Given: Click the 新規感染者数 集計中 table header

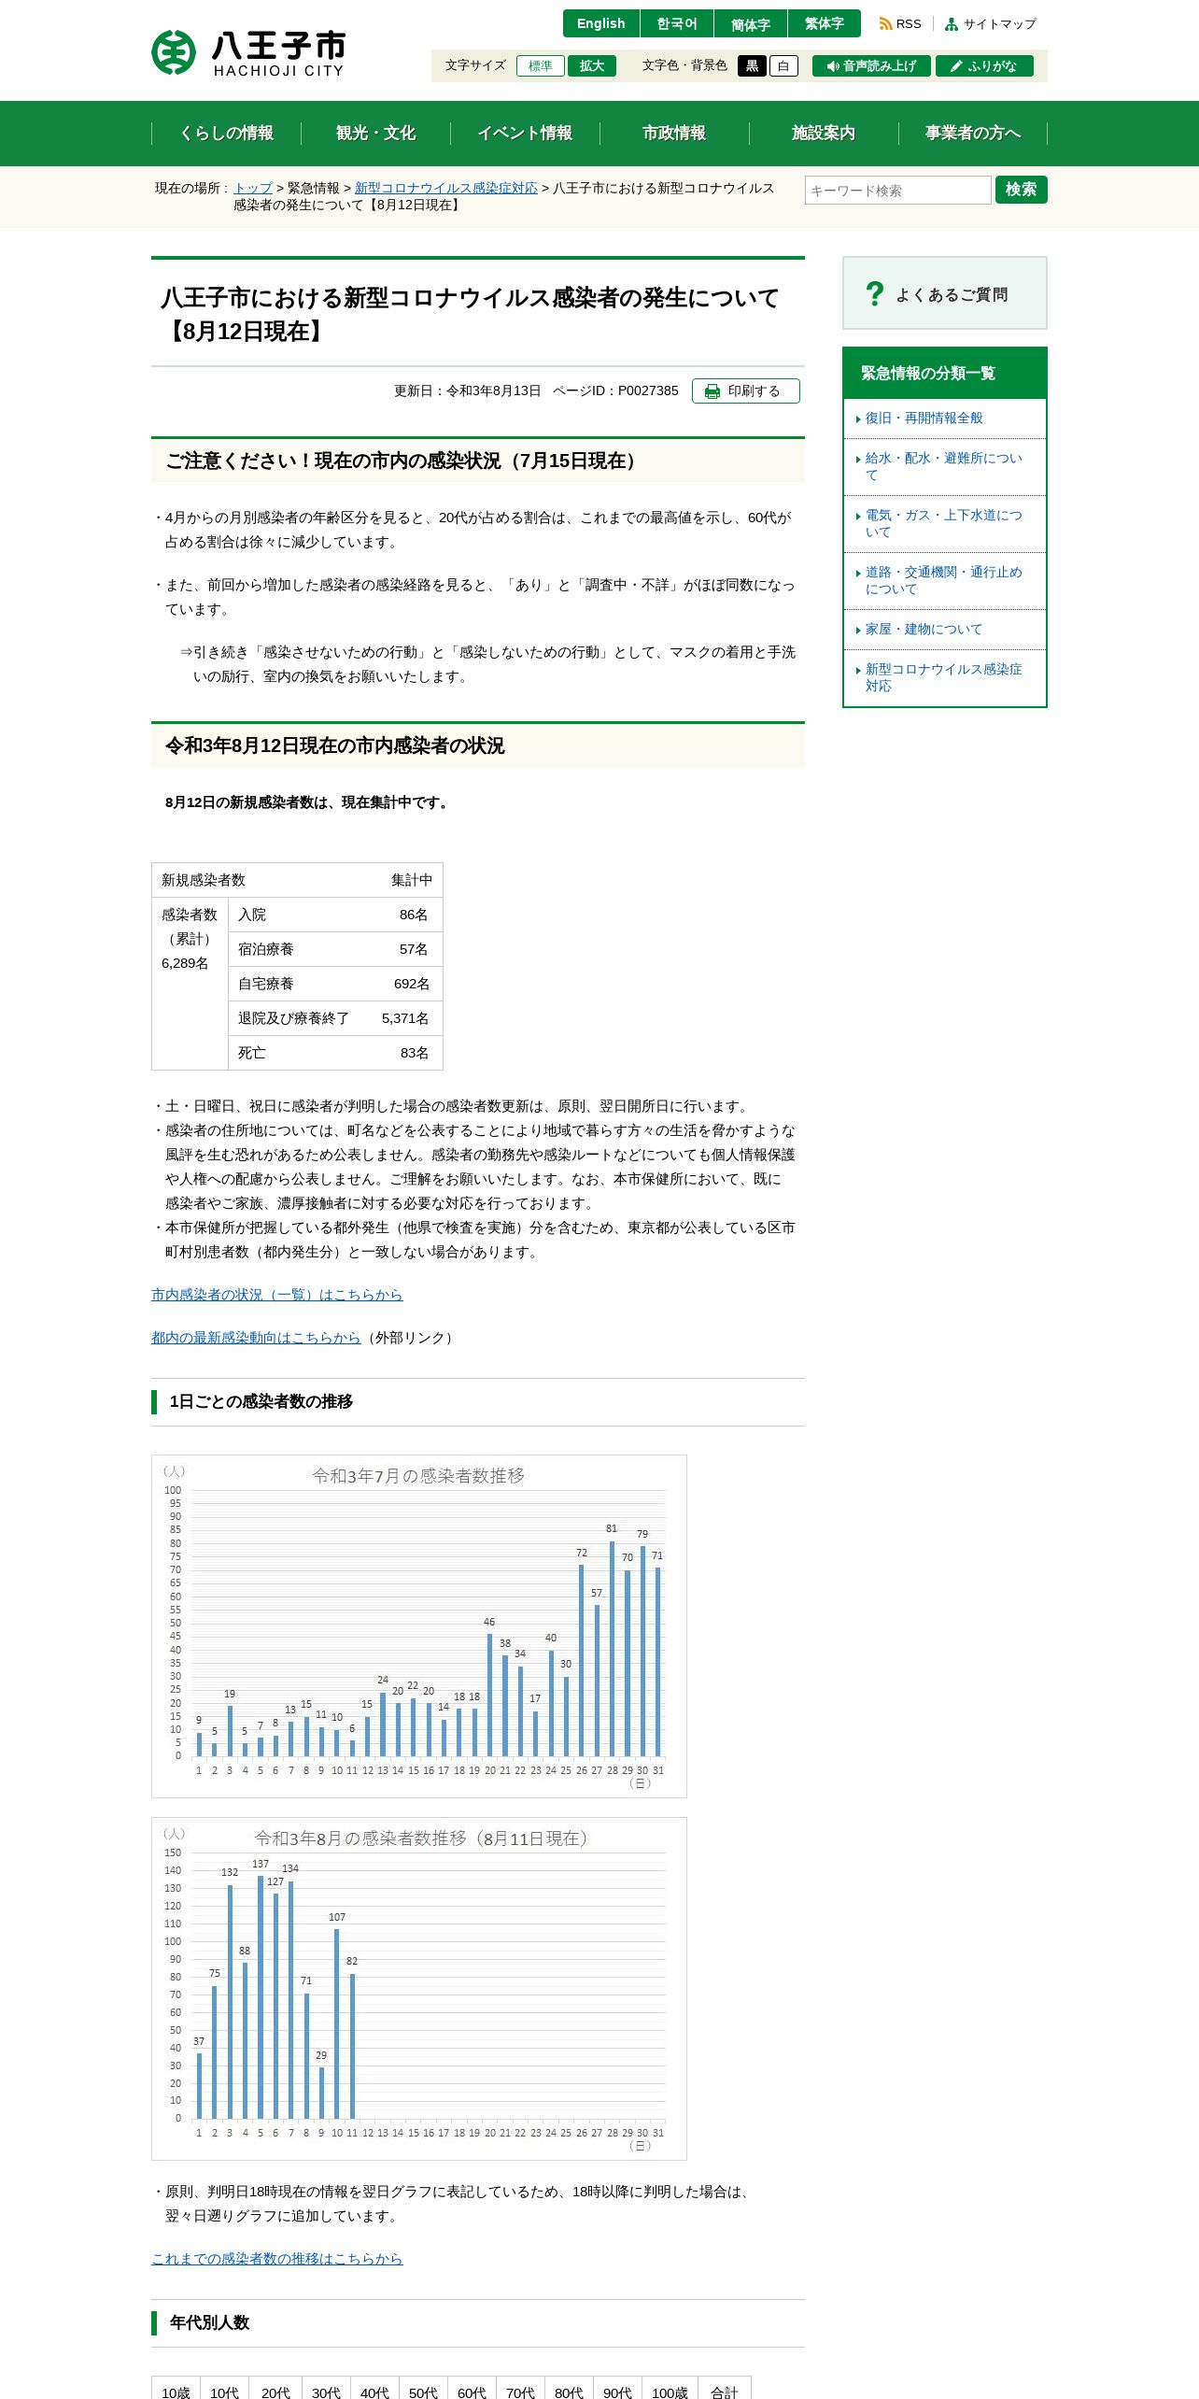Looking at the screenshot, I should (297, 880).
